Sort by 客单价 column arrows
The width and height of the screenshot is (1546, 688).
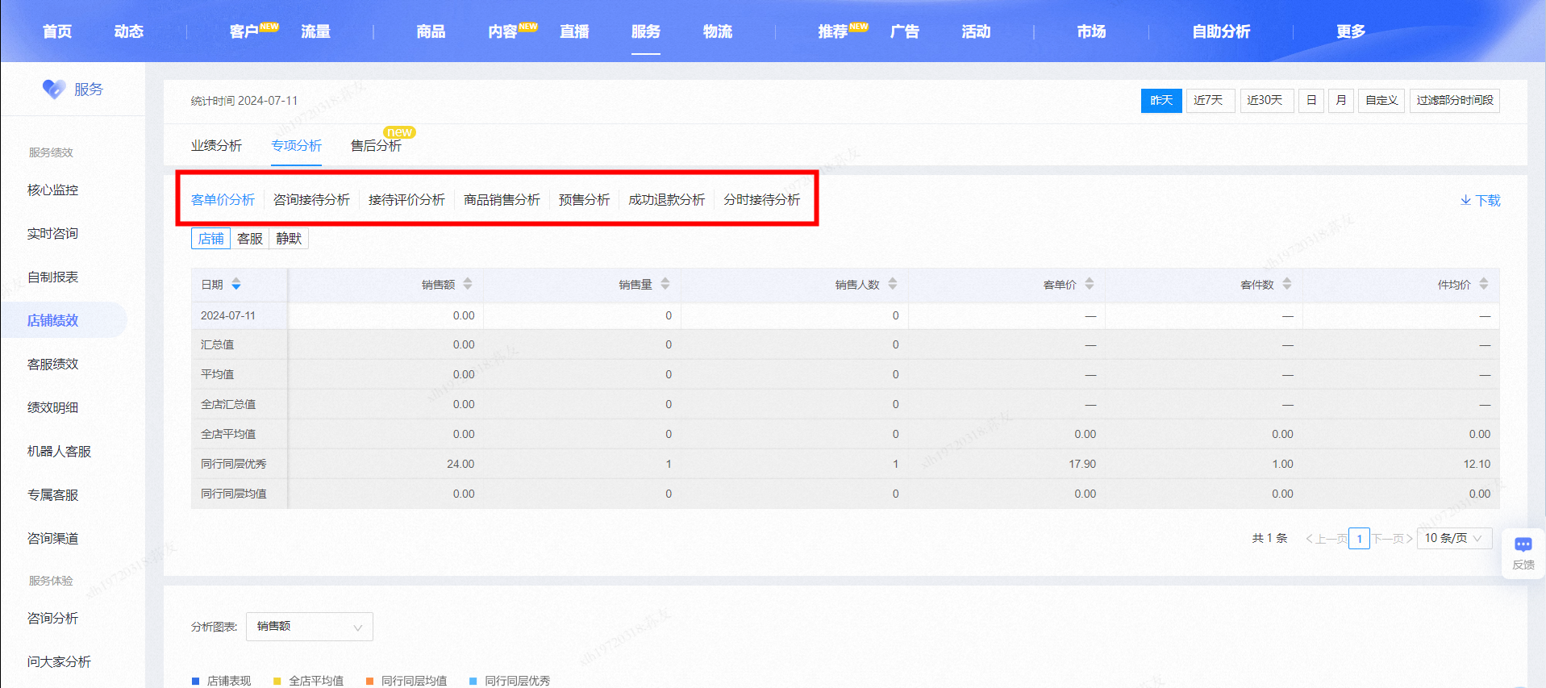[x=1090, y=284]
